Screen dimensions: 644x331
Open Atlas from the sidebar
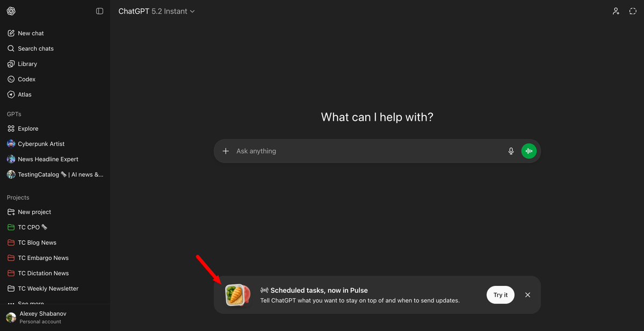pos(55,94)
